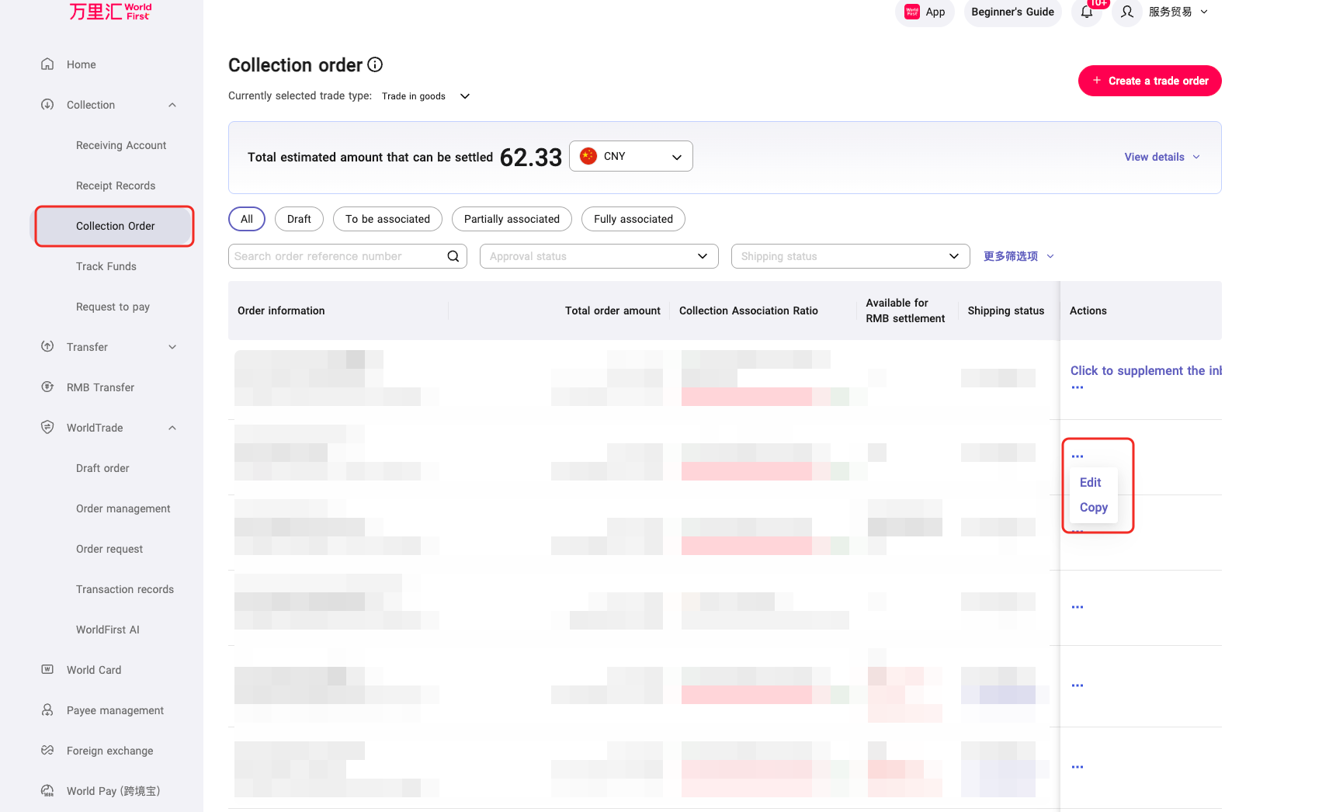Choose Copy from the actions menu
The image size is (1343, 812).
(1093, 508)
